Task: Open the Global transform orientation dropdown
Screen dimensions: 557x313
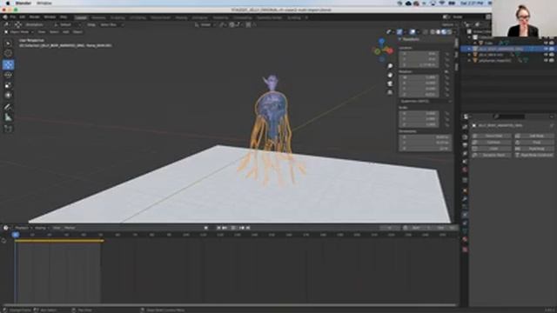Action: 205,25
